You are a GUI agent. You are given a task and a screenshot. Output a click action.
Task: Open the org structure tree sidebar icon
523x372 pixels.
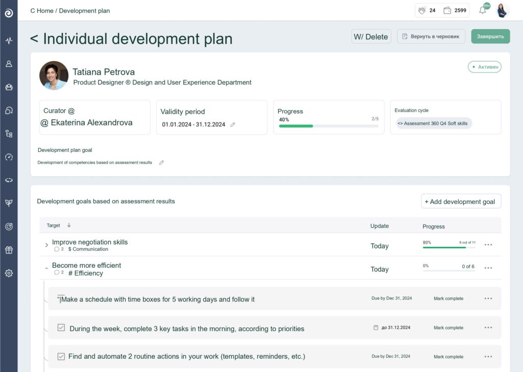point(9,134)
